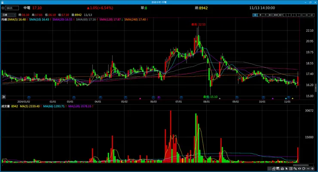Click the vertical scale slider on right edge
Image resolution: width=318 pixels, height=172 pixels.
pyautogui.click(x=316, y=88)
